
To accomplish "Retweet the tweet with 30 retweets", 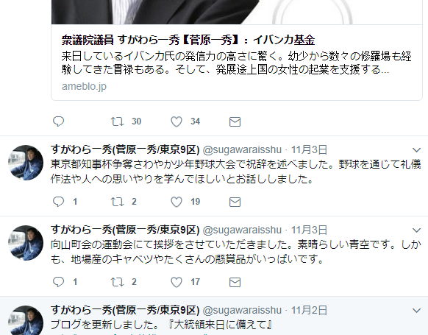I will pos(118,121).
